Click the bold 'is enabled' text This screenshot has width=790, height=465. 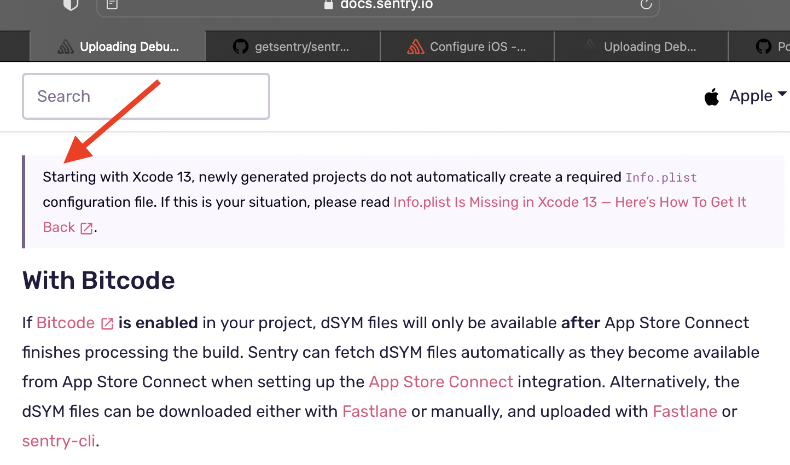pyautogui.click(x=158, y=323)
